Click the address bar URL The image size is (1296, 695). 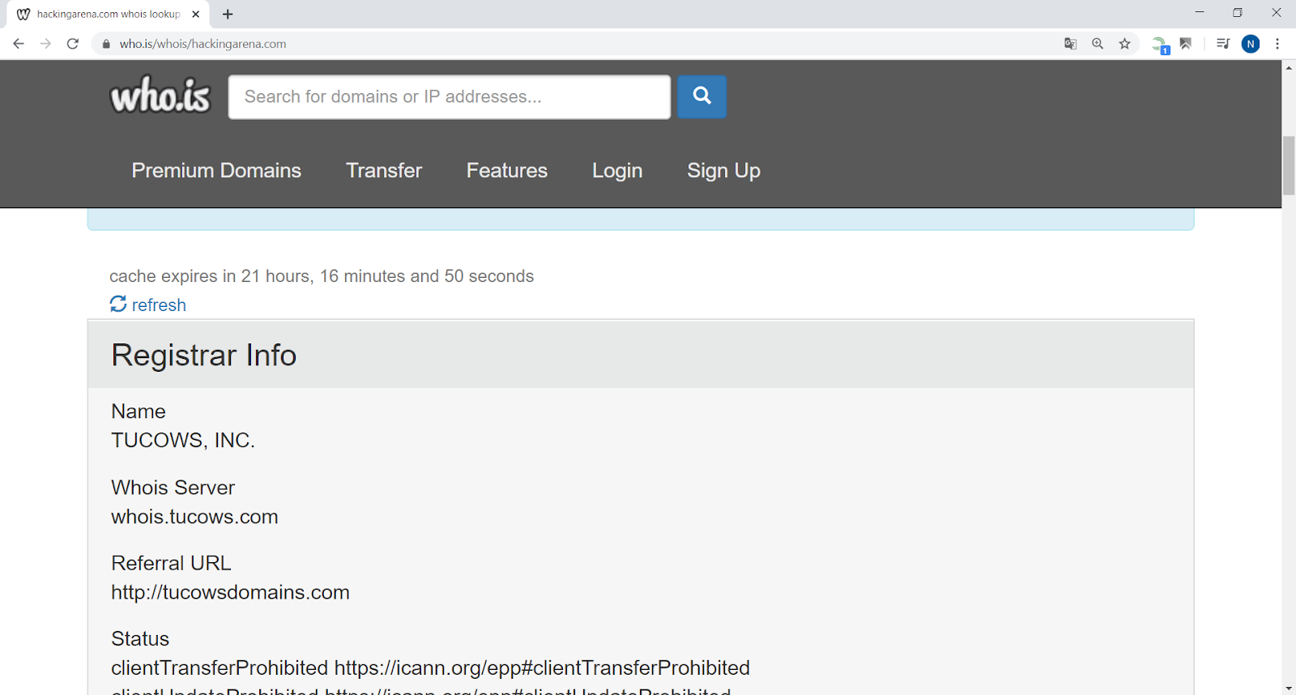(202, 44)
